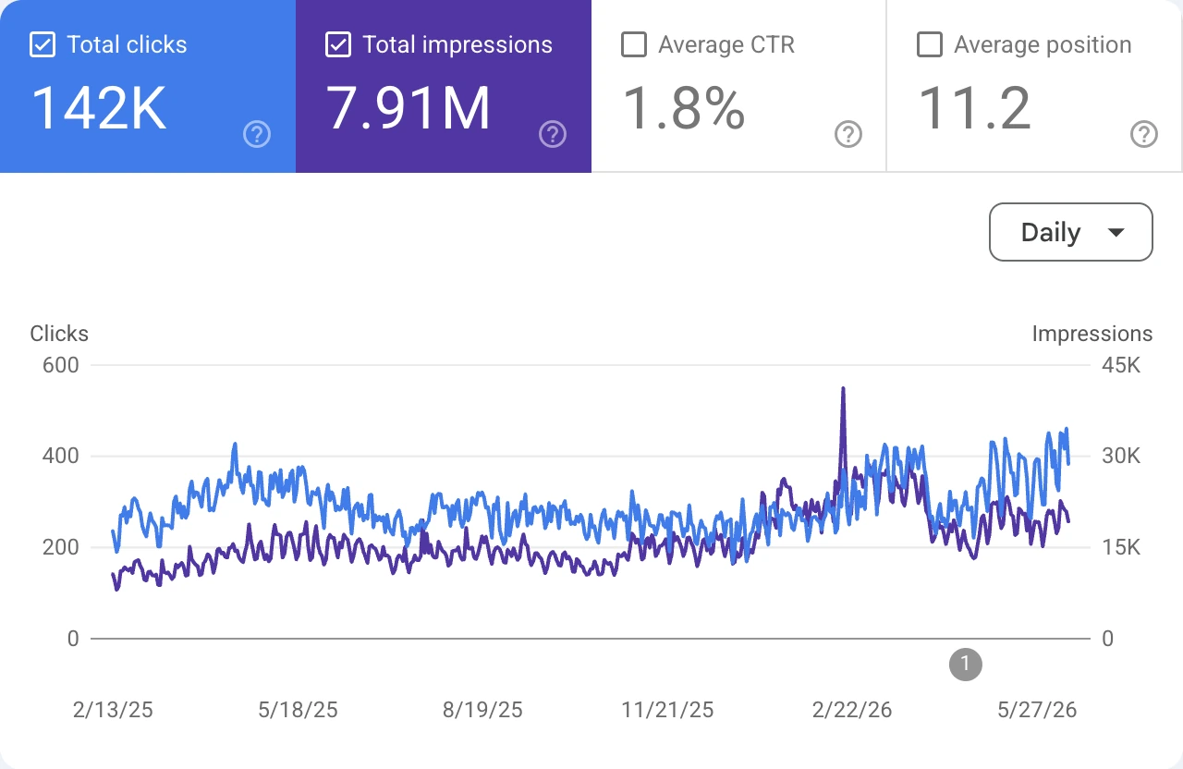The width and height of the screenshot is (1183, 769).
Task: Click the annotation marker labeled 1
Action: click(966, 664)
